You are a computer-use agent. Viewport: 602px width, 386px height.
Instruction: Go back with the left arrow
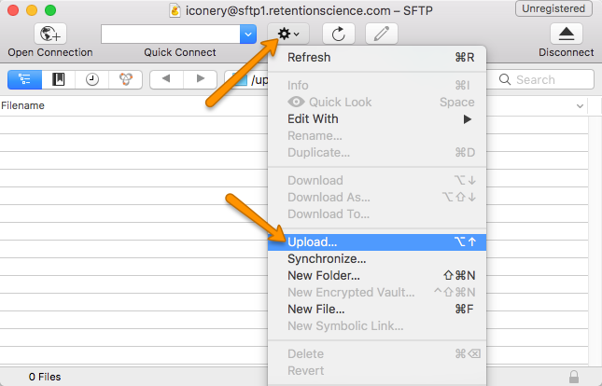pos(166,79)
